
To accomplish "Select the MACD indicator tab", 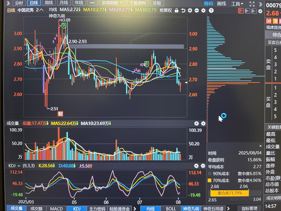I will [x=57, y=209].
